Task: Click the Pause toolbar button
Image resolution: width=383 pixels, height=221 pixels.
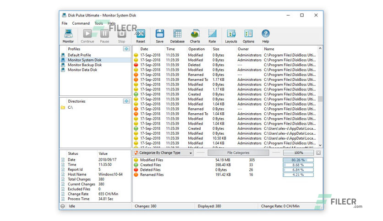Action: point(104,36)
